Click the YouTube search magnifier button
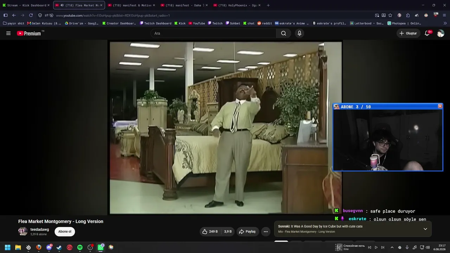 click(283, 33)
